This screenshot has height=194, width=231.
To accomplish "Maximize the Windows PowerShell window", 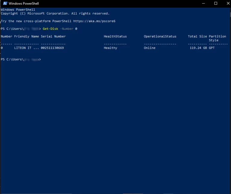I will pyautogui.click(x=216, y=3).
